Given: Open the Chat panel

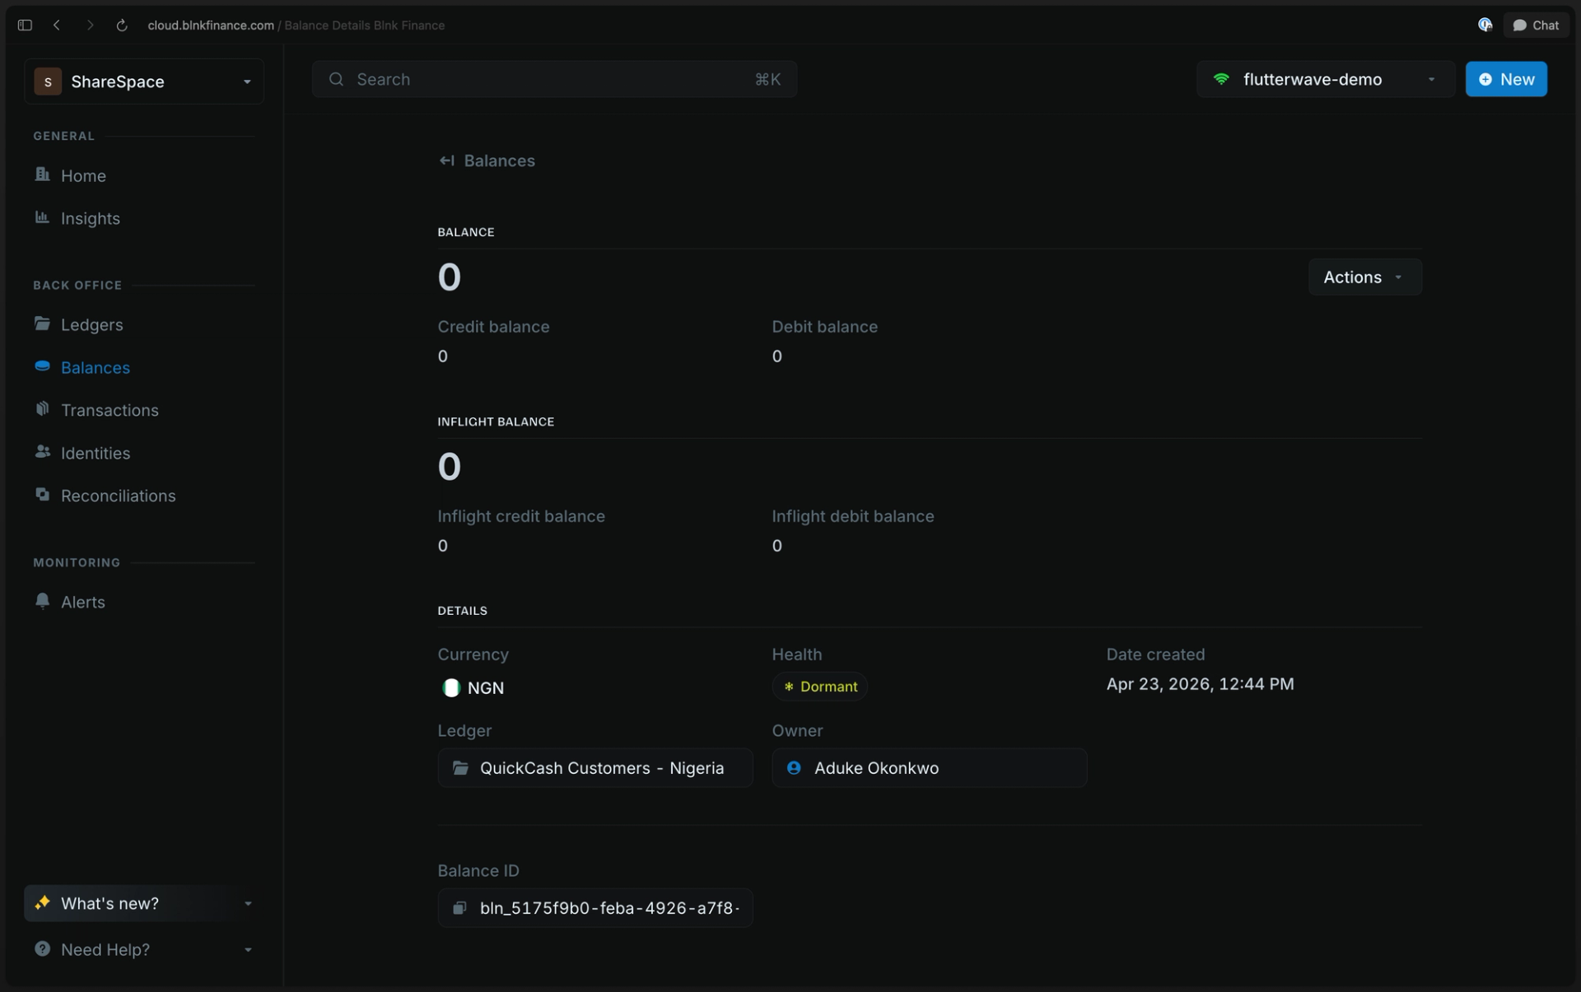Looking at the screenshot, I should pyautogui.click(x=1536, y=26).
